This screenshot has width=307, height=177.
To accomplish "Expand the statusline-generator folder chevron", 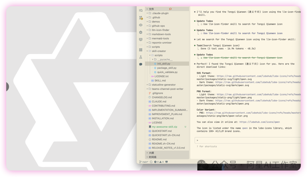I will pyautogui.click(x=147, y=85).
